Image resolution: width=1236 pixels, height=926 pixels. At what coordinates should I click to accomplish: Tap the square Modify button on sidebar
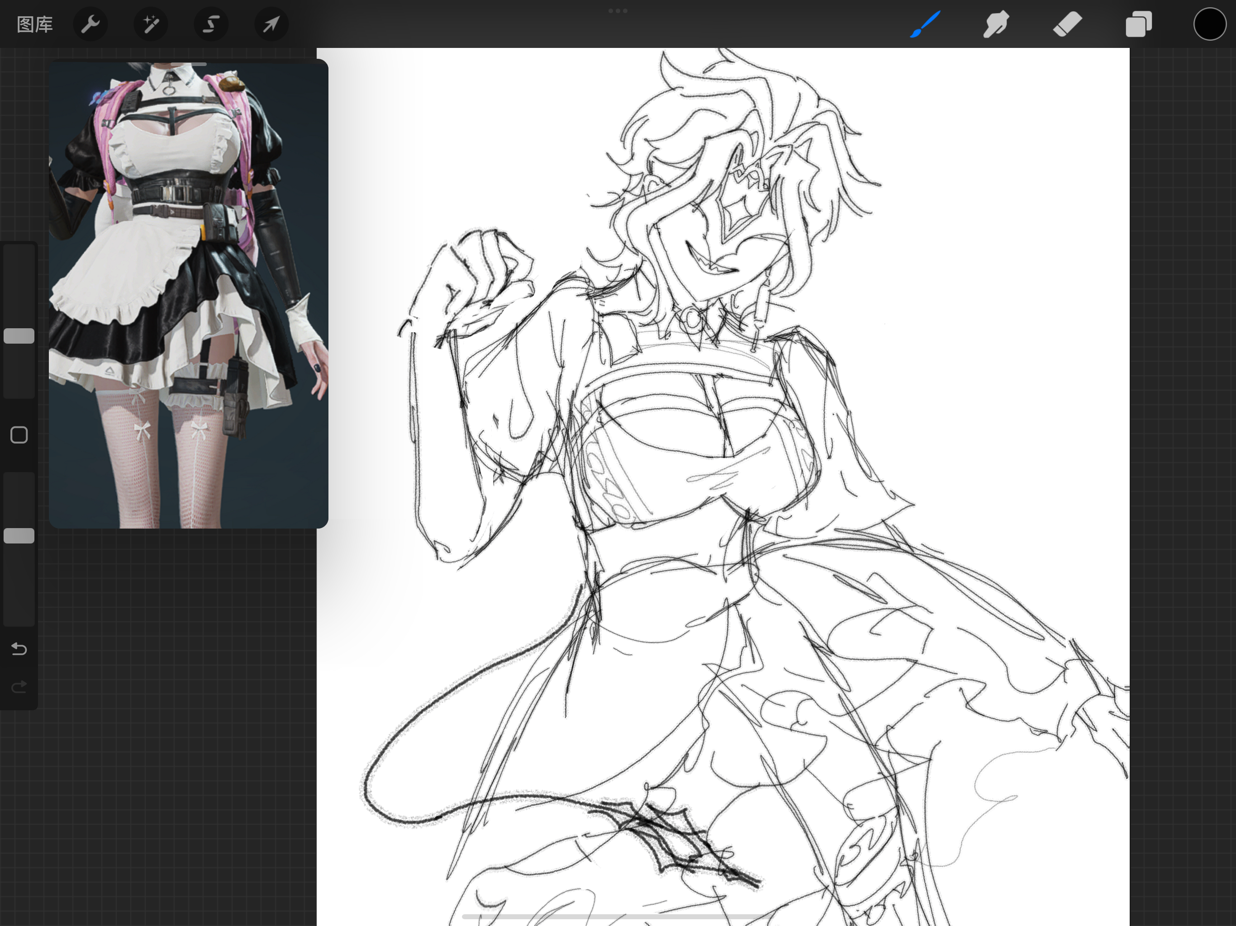[19, 435]
